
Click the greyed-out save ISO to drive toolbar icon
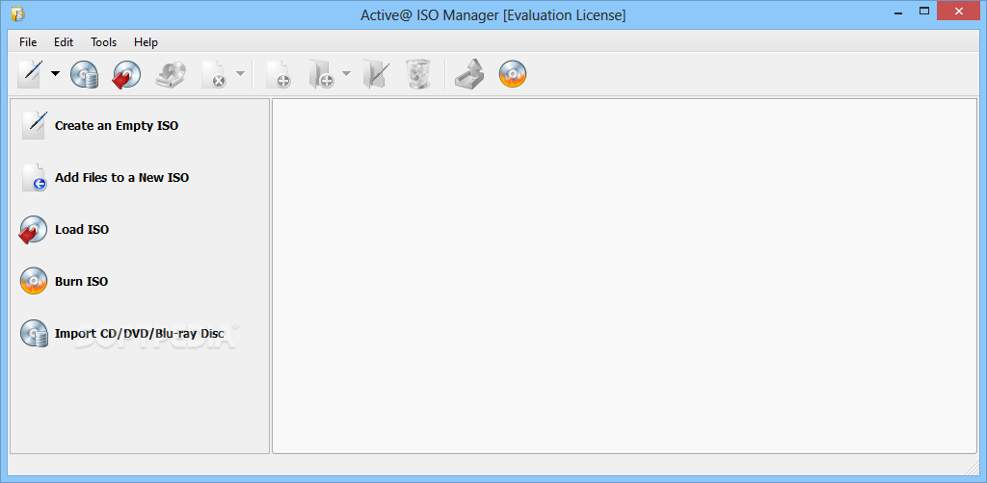click(x=171, y=74)
